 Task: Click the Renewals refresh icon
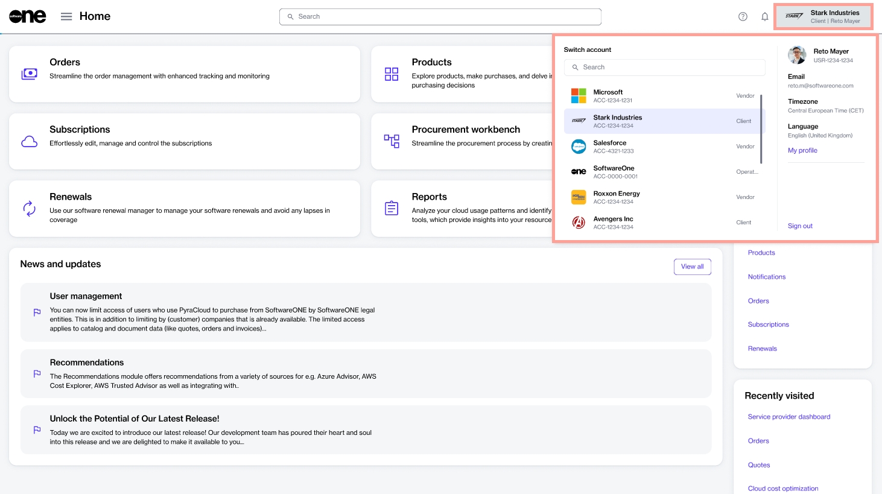click(30, 209)
